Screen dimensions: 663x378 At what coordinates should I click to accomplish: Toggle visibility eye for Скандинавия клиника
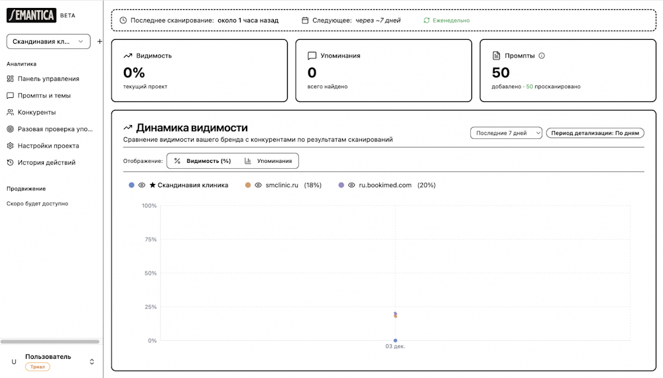[142, 185]
